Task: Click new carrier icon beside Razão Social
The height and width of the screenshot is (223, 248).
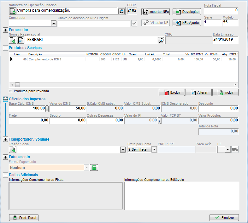Action: click(x=13, y=149)
